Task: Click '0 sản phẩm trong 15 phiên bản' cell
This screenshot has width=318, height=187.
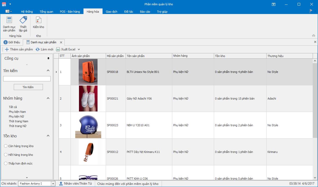Action: [x=240, y=99]
